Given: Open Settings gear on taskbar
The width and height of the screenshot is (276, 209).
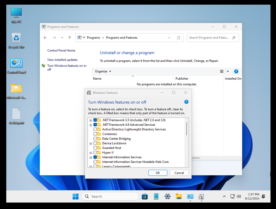Looking at the screenshot, I should pos(167,196).
